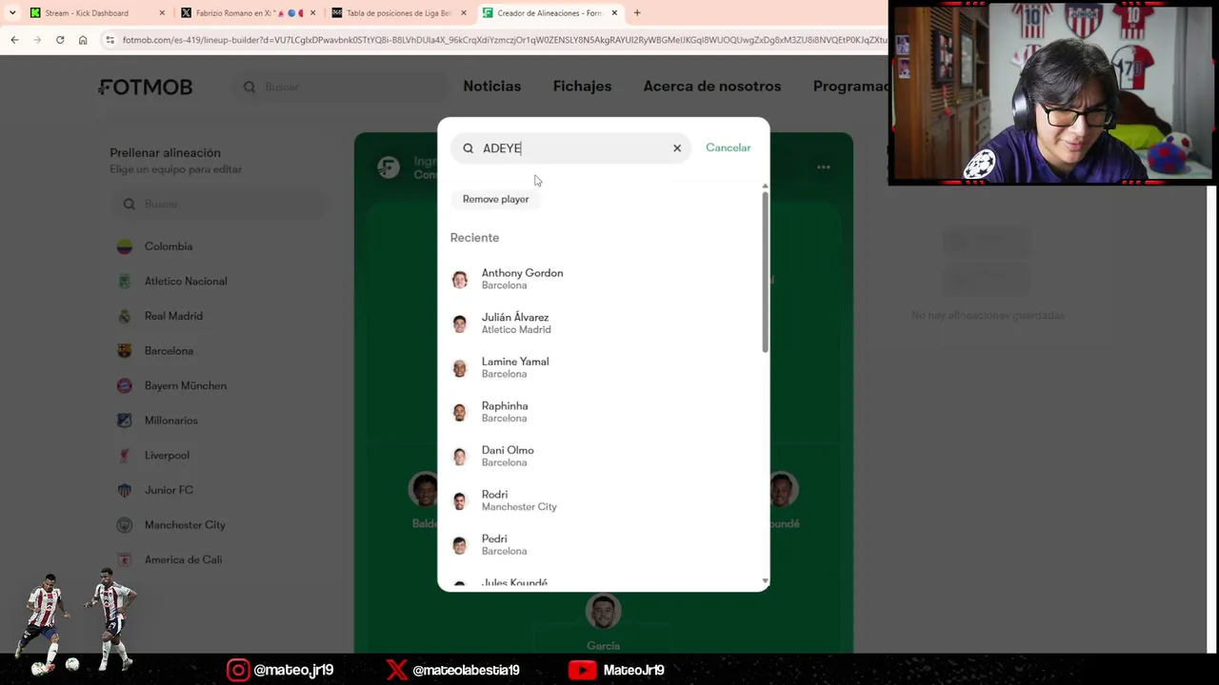
Task: Select the Atletico Nacional crest
Action: (x=124, y=282)
